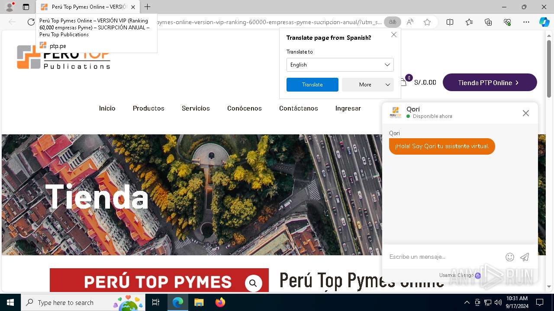Open a new tab with plus icon
554x311 pixels.
click(x=147, y=7)
